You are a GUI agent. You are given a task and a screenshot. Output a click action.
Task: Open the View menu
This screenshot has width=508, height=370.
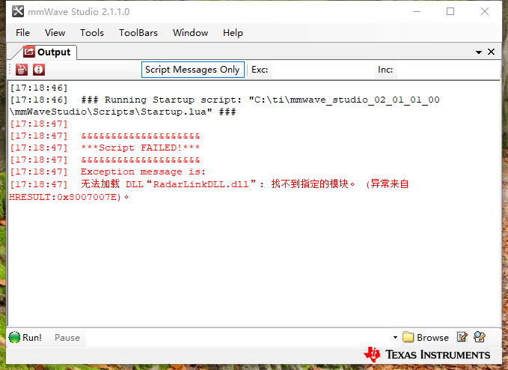pos(55,33)
